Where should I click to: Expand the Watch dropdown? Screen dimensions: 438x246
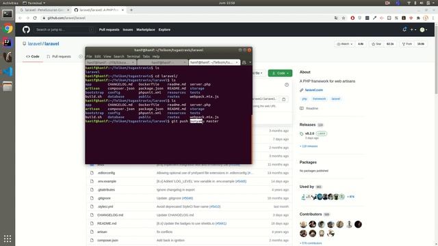coord(344,44)
